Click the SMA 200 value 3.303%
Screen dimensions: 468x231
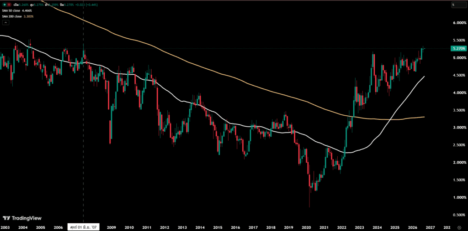(29, 16)
